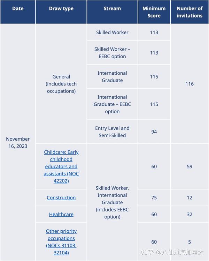Click the Date column header

point(18,12)
